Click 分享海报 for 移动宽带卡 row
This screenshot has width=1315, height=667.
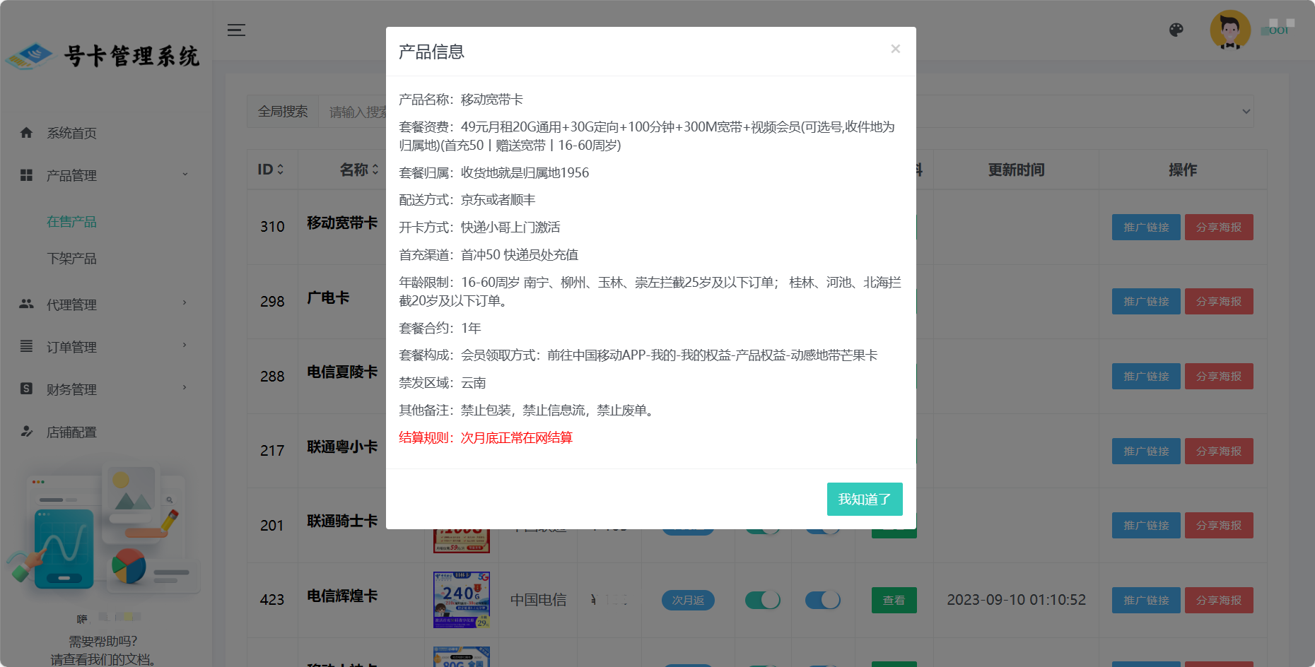click(1219, 227)
